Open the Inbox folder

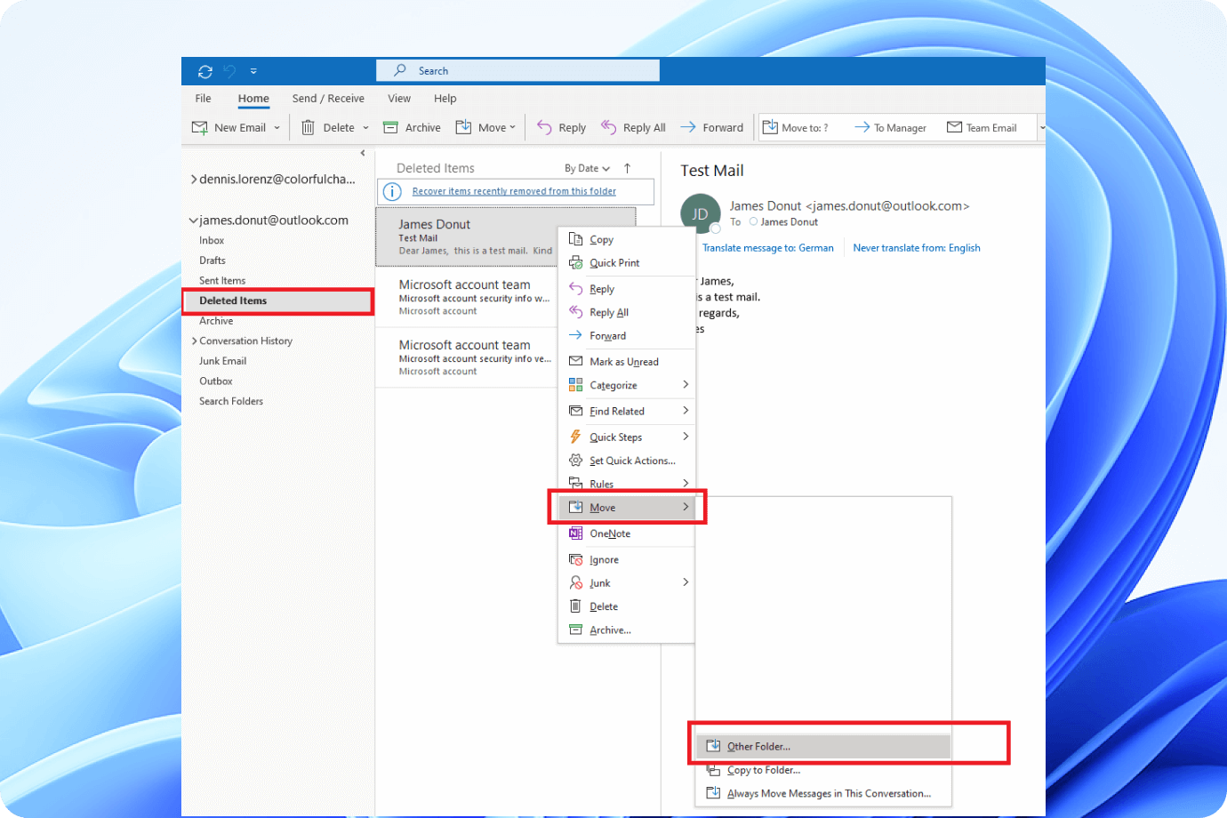[x=212, y=241]
